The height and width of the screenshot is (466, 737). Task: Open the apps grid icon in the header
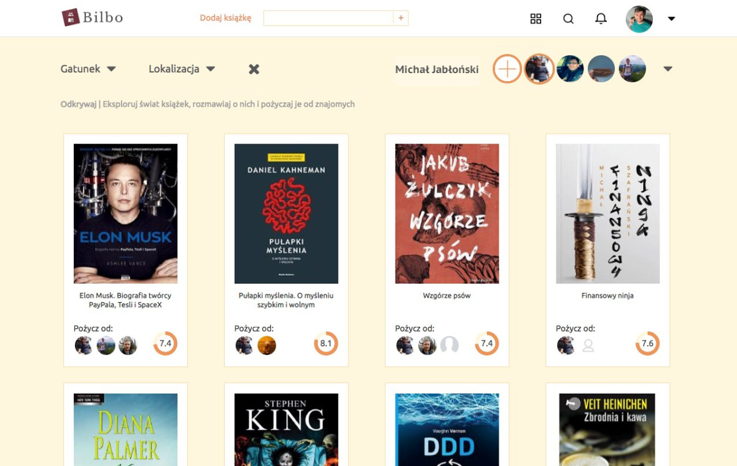pos(536,18)
